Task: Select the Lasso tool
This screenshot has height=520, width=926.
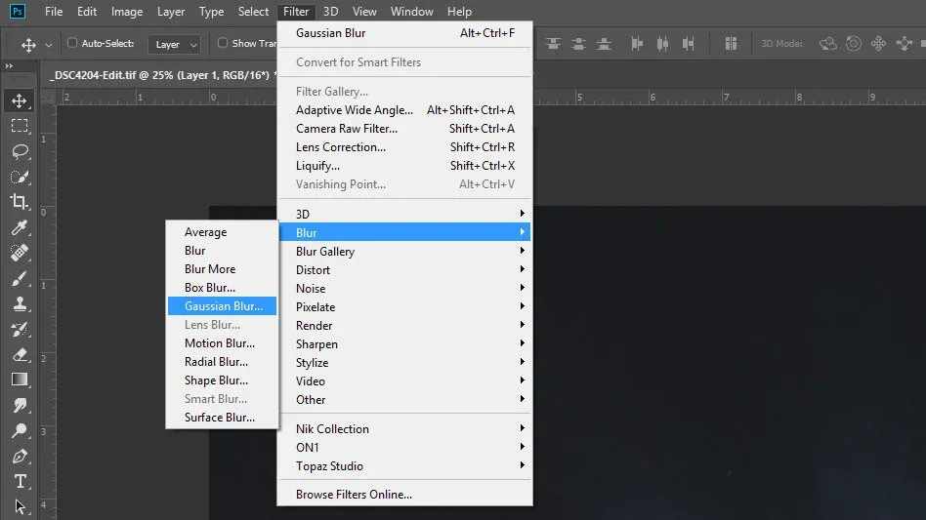Action: (20, 151)
